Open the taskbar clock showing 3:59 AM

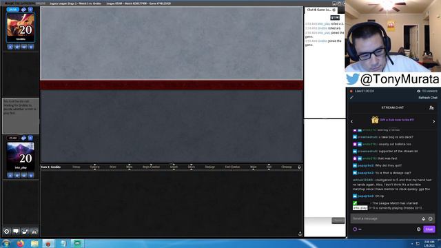[429, 244]
